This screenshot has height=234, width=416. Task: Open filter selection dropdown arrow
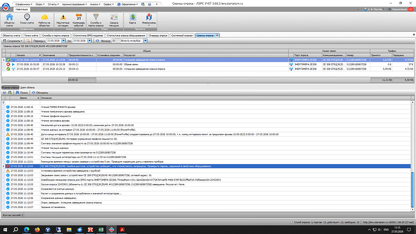click(x=145, y=41)
